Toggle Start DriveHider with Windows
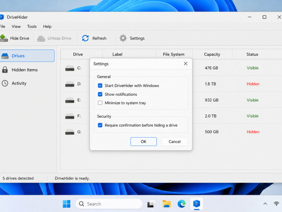The width and height of the screenshot is (282, 212). point(100,86)
